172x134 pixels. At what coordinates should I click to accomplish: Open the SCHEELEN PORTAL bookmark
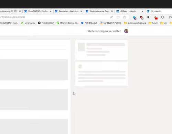pyautogui.click(x=110, y=23)
